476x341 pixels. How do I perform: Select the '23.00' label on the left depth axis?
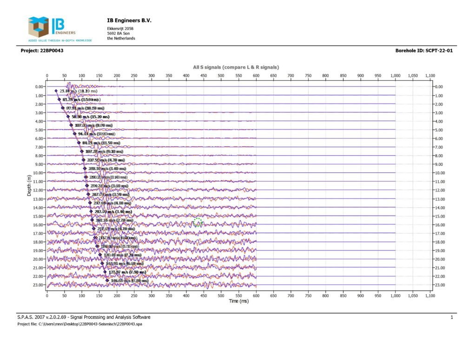pos(38,285)
